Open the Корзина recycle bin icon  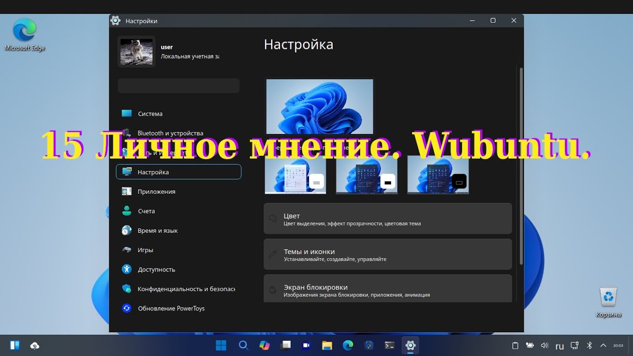(x=608, y=302)
